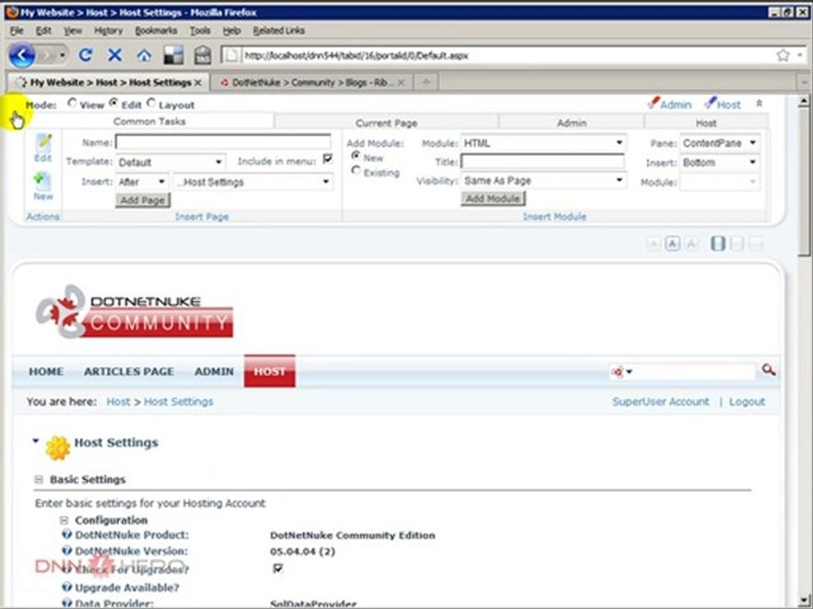
Task: Open the HOME navigation link
Action: point(46,371)
